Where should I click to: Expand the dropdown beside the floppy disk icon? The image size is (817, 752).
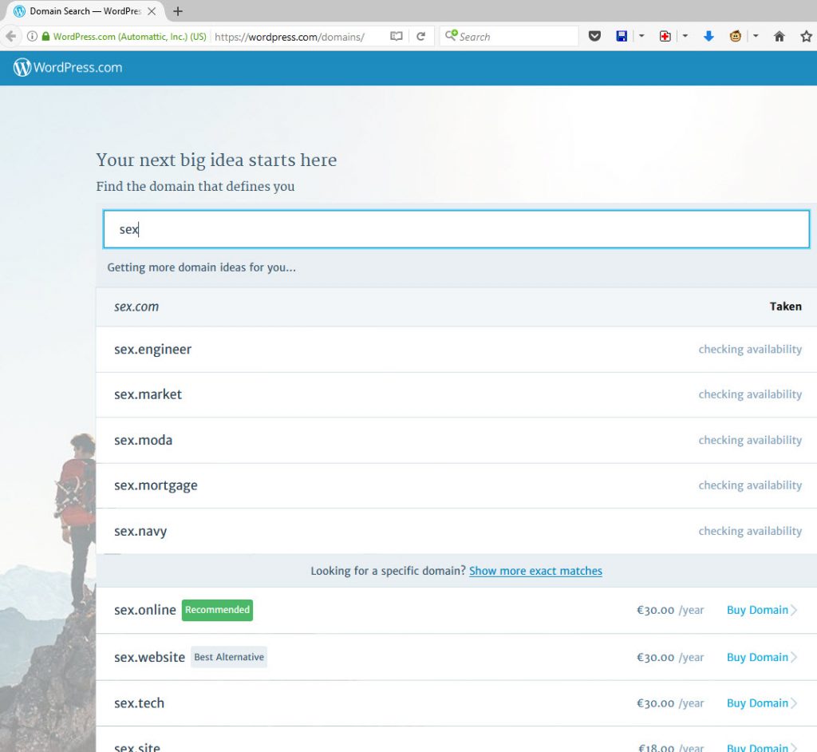(641, 36)
